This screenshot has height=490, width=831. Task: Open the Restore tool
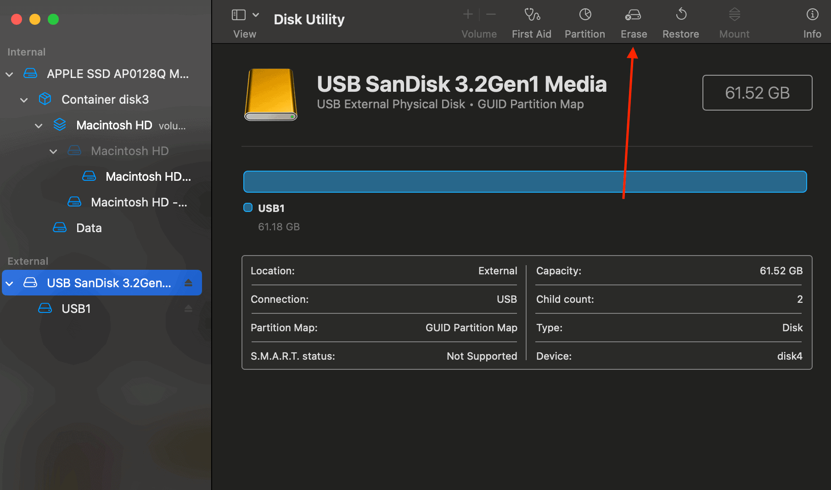681,21
